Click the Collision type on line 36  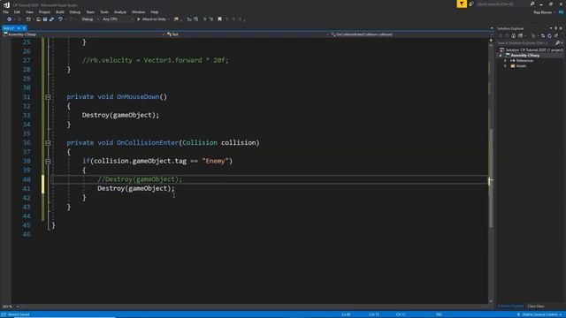pos(200,143)
